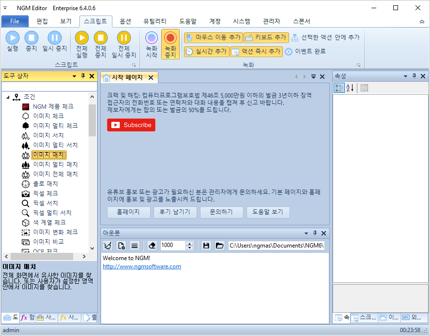Select 이미지 체크 in the toolbox
430x336 pixels.
point(48,116)
